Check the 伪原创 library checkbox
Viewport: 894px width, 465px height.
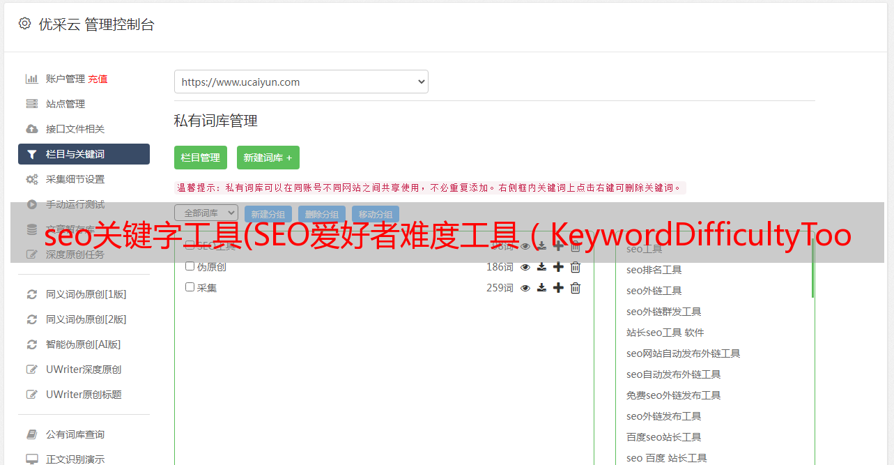[190, 266]
